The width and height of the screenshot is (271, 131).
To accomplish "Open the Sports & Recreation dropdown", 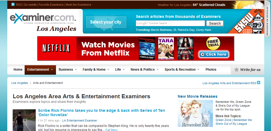I will click(198, 70).
